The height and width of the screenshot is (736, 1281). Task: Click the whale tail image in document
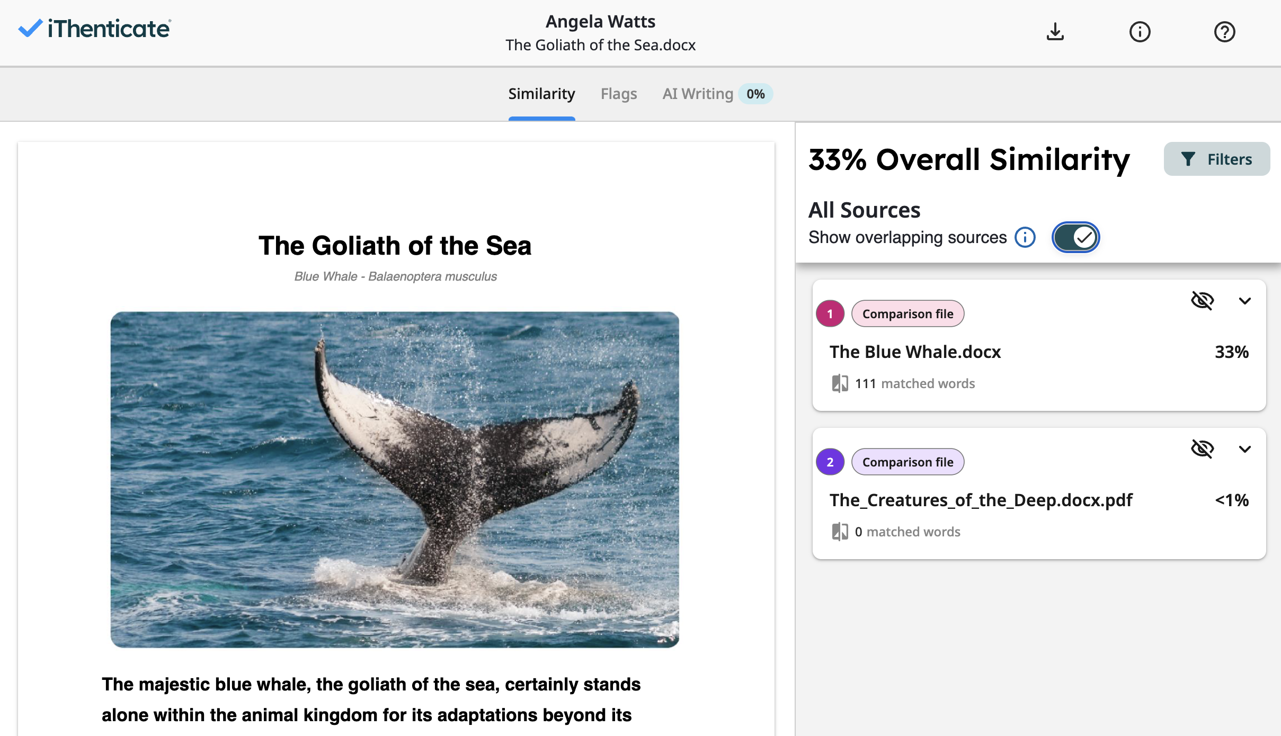(x=395, y=479)
